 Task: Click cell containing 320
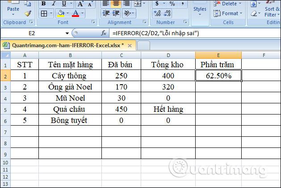pyautogui.click(x=168, y=87)
